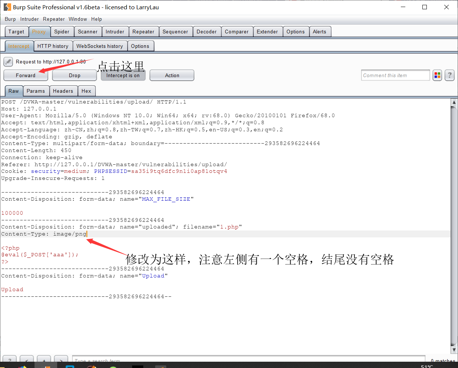458x368 pixels.
Task: Select the Proxy tab
Action: click(x=39, y=32)
